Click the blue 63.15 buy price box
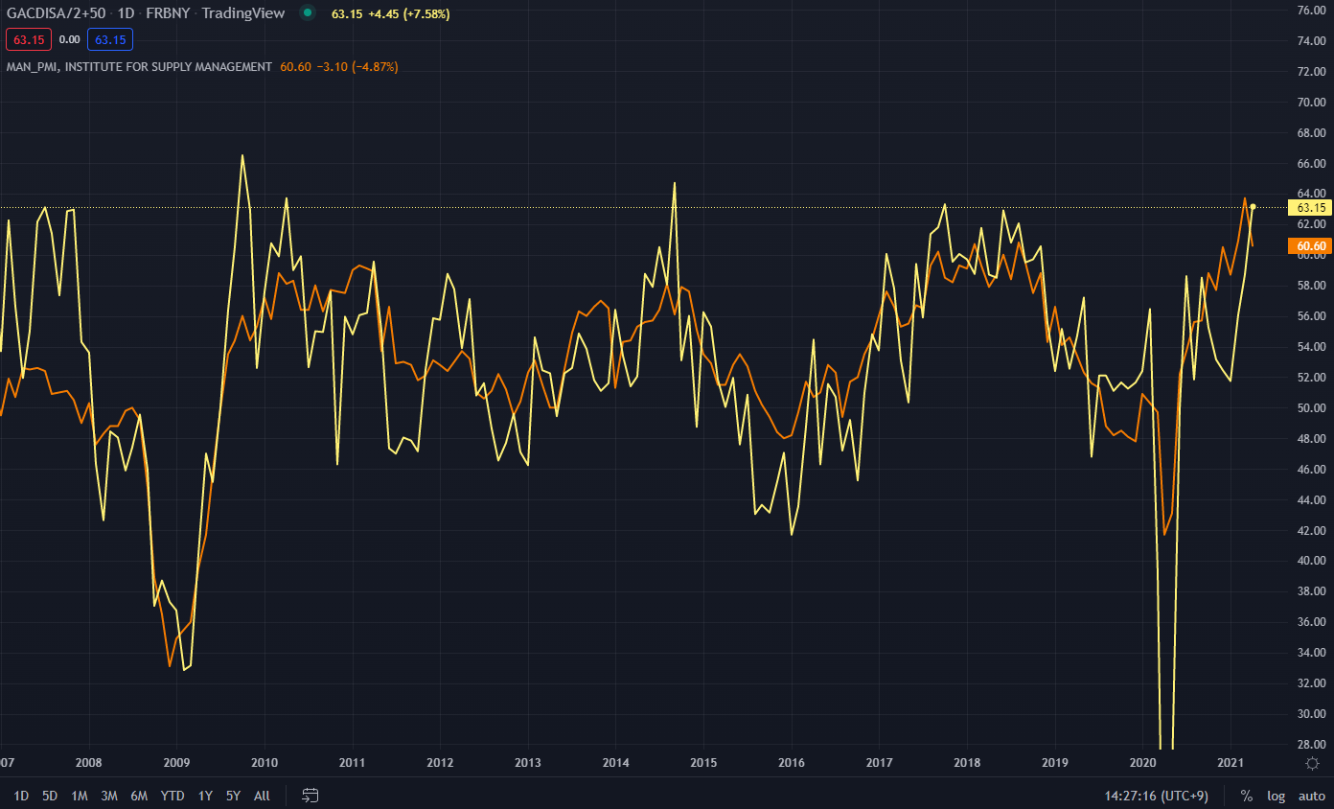1334x809 pixels. point(110,39)
